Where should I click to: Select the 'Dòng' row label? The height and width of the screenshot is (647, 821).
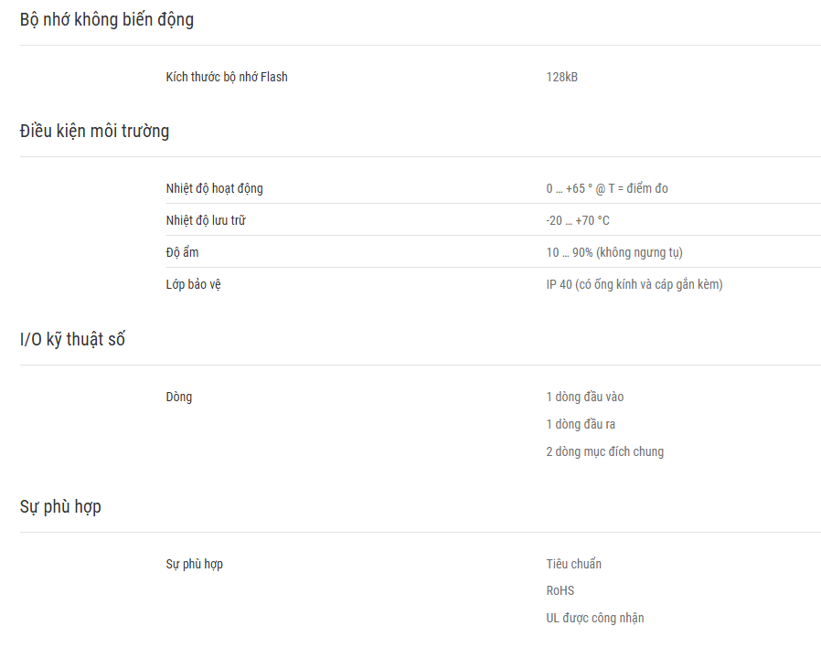tap(179, 397)
